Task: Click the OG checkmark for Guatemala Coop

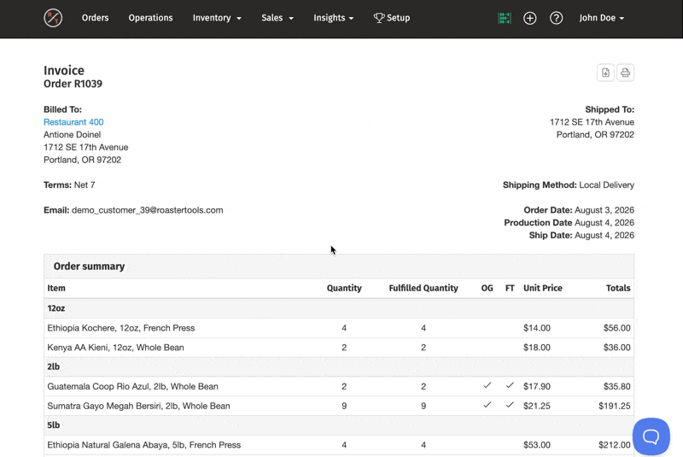Action: tap(487, 385)
